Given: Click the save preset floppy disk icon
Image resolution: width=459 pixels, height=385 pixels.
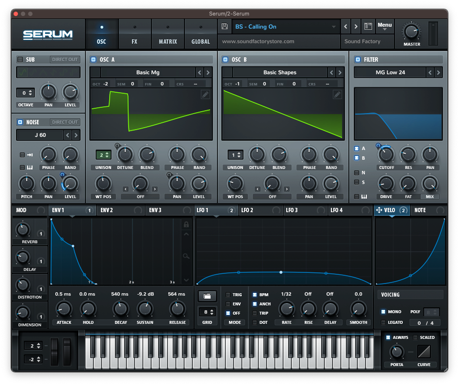Looking at the screenshot, I should 225,27.
